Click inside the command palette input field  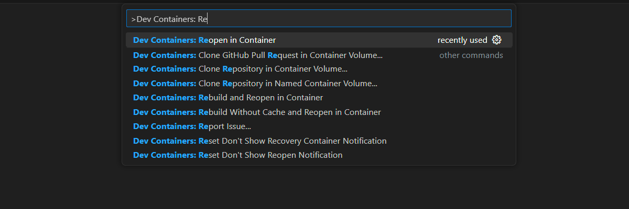[319, 19]
